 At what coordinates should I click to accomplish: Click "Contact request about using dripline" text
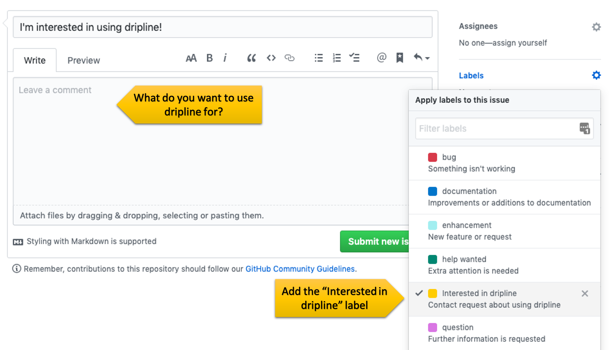click(x=494, y=305)
